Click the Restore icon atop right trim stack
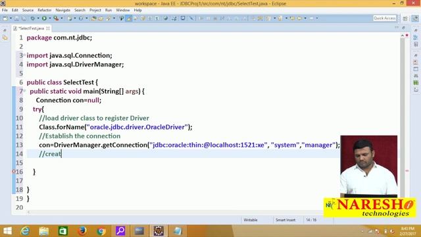The width and height of the screenshot is (421, 237). (x=416, y=30)
